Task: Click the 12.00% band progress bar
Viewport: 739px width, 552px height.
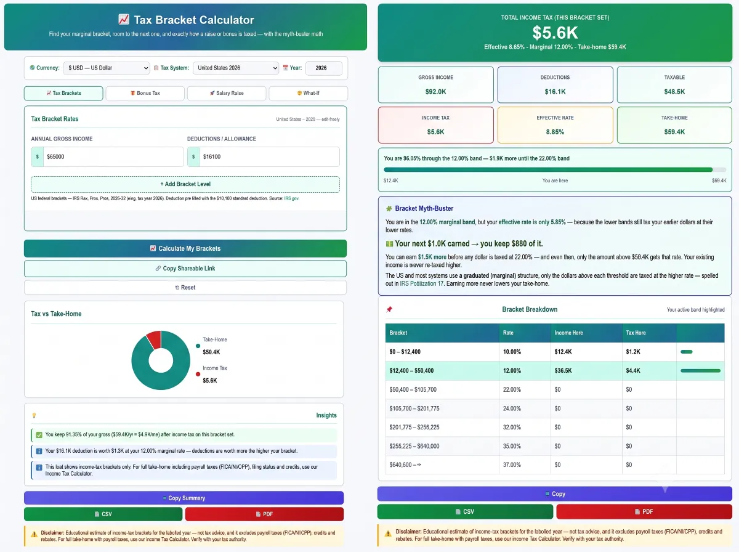Action: (555, 169)
